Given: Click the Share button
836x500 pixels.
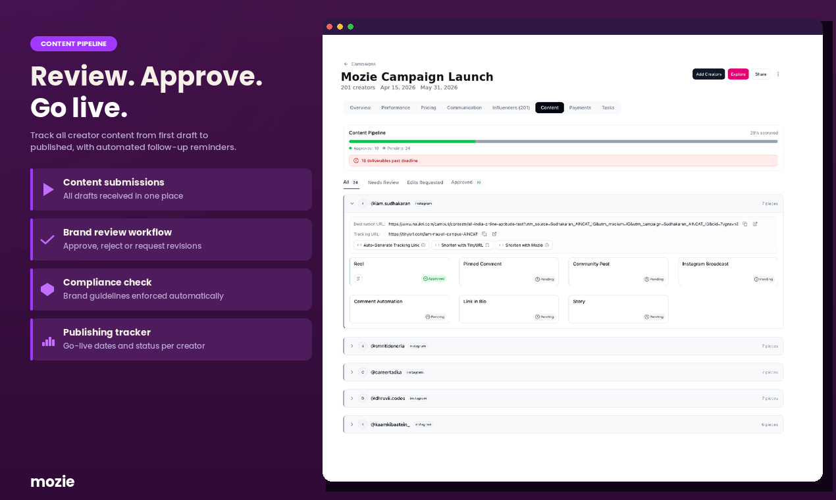Looking at the screenshot, I should tap(761, 74).
